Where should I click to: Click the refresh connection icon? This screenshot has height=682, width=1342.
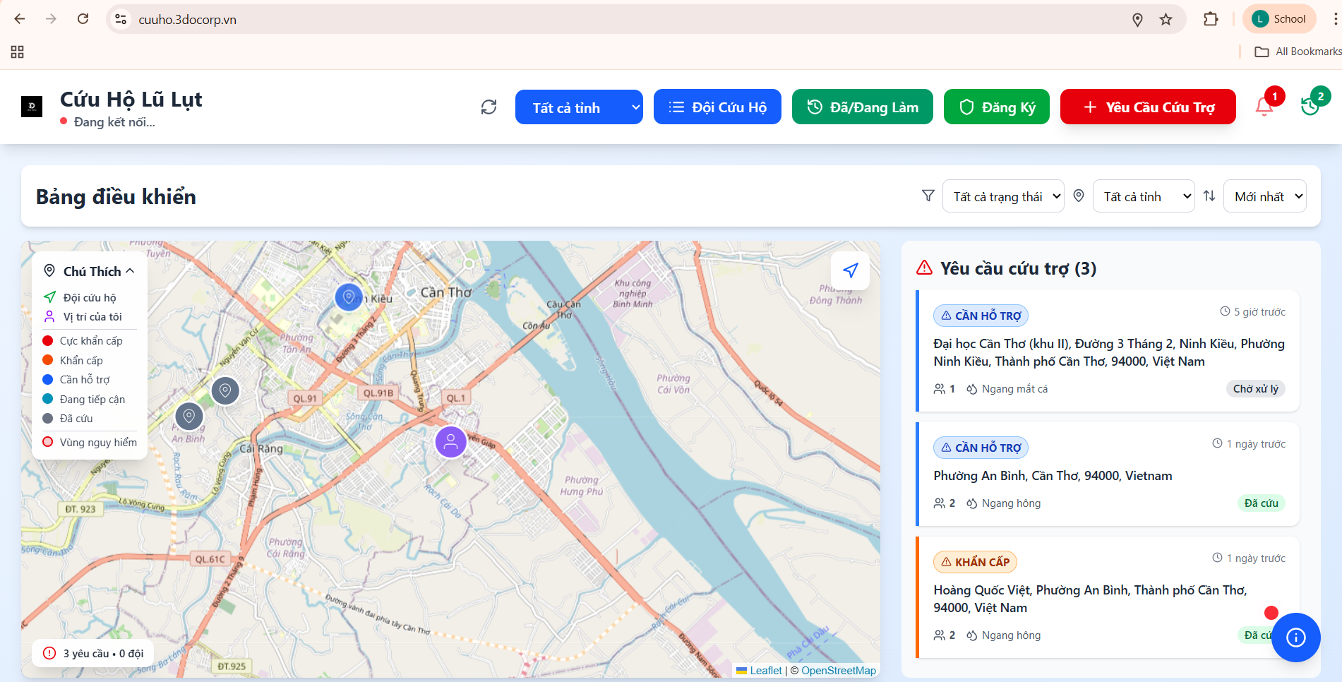click(x=489, y=107)
